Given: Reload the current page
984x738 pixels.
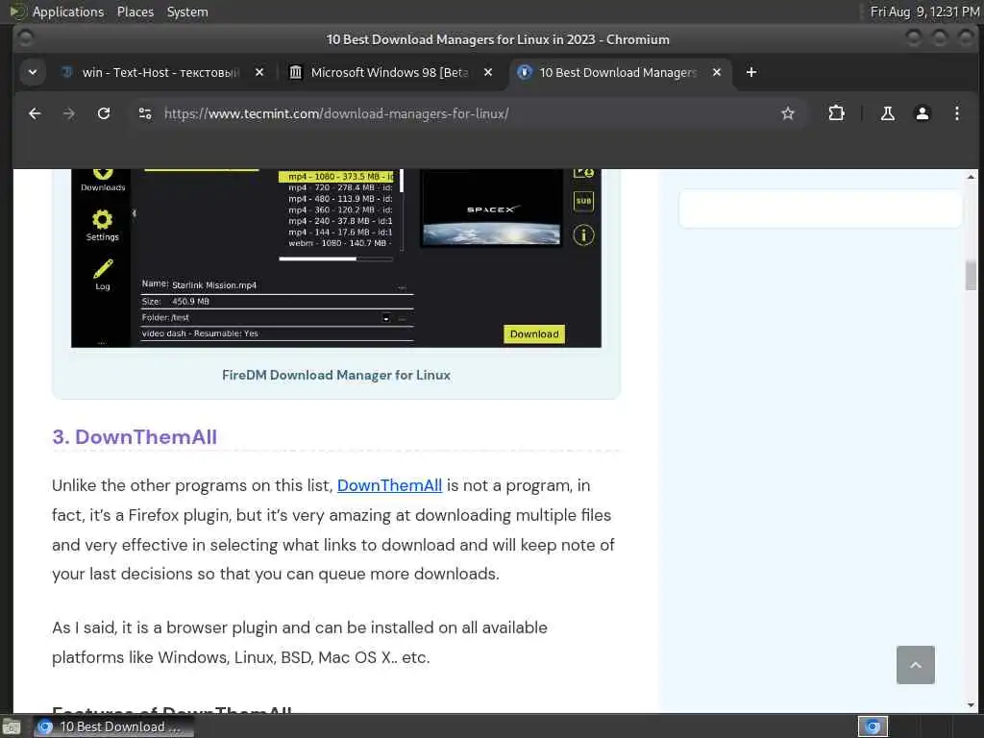Looking at the screenshot, I should (x=104, y=113).
